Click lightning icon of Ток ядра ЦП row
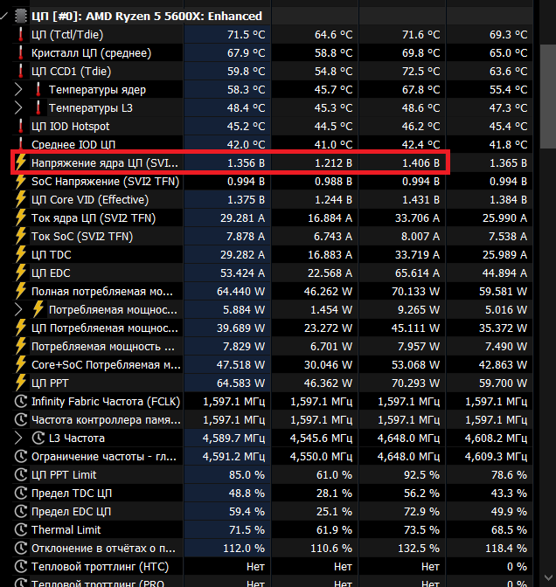 coord(21,218)
